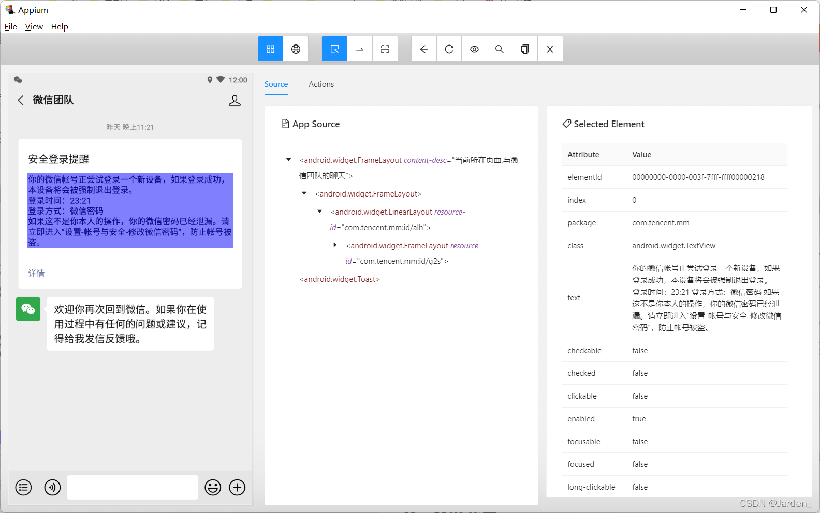The width and height of the screenshot is (820, 513).
Task: Expand the FrameLayout g2s node
Action: (335, 245)
